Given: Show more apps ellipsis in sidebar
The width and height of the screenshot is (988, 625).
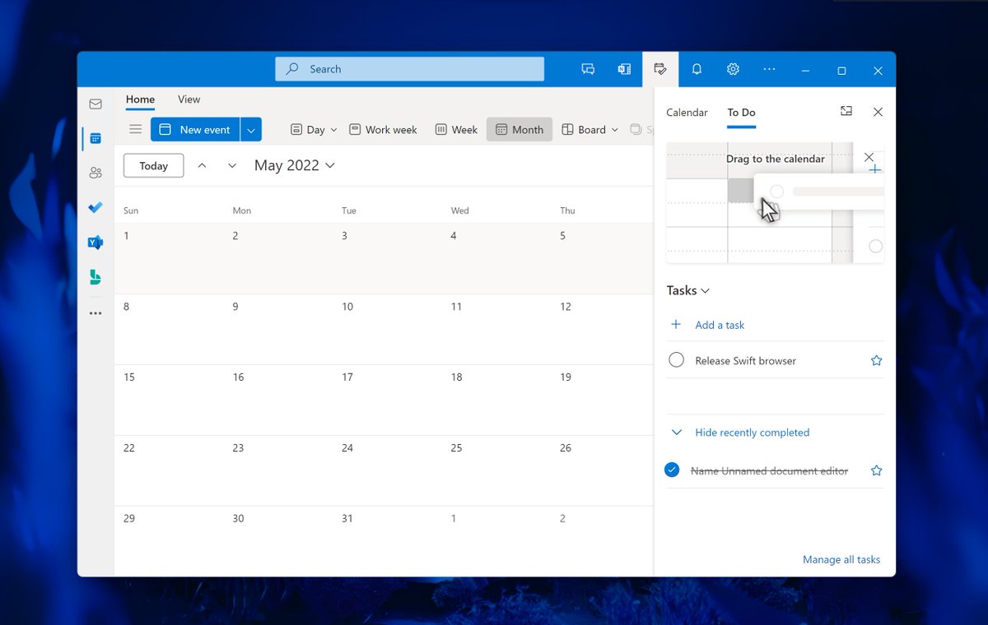Looking at the screenshot, I should pos(96,313).
